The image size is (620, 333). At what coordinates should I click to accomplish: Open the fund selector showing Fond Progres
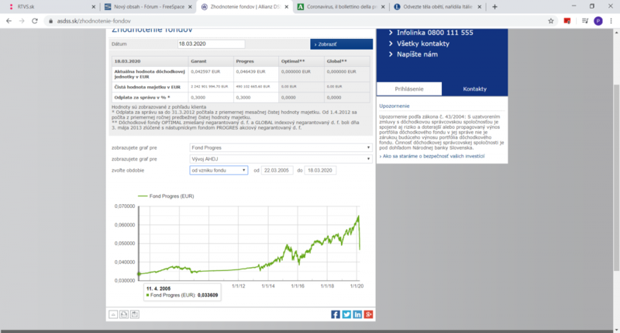[281, 147]
